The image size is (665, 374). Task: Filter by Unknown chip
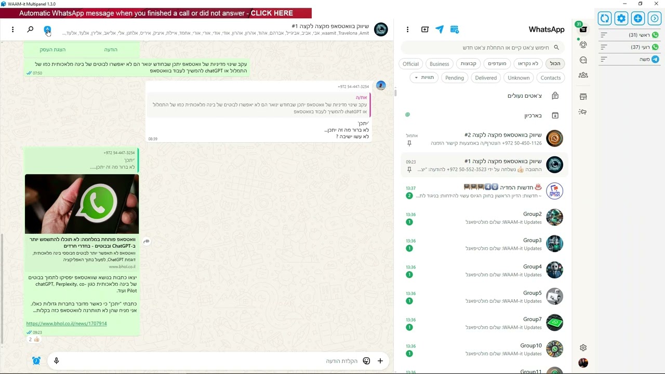pyautogui.click(x=518, y=78)
